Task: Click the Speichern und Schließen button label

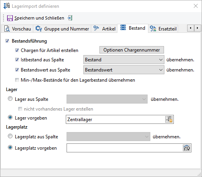Action: click(39, 18)
